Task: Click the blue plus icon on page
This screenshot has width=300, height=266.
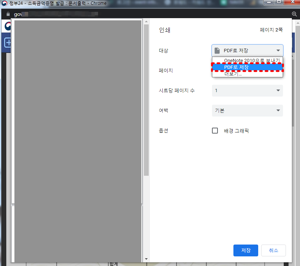Action: pyautogui.click(x=8, y=43)
